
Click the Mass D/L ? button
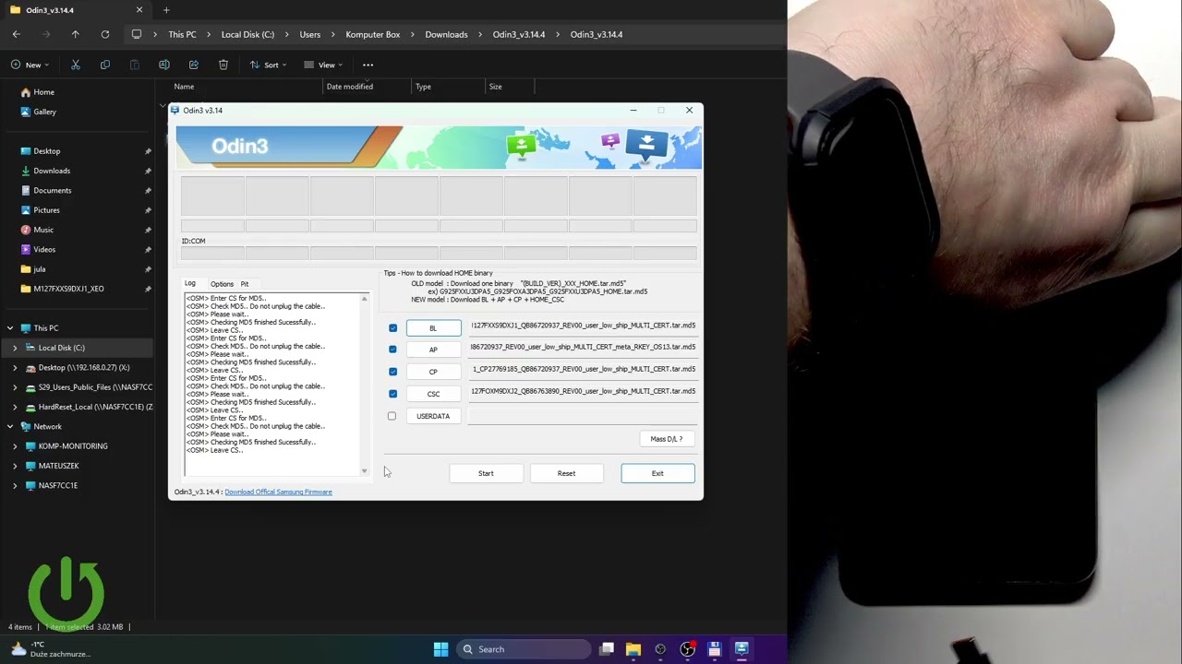[x=667, y=439]
